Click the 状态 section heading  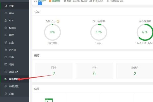tap(37, 12)
